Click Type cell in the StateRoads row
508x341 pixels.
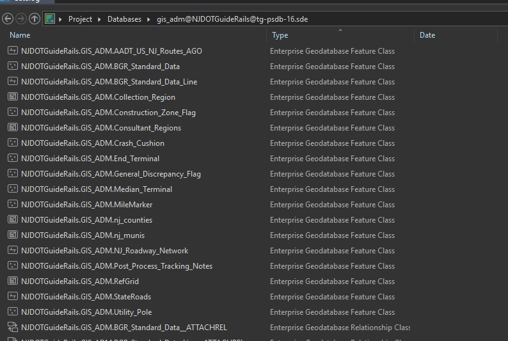(332, 297)
